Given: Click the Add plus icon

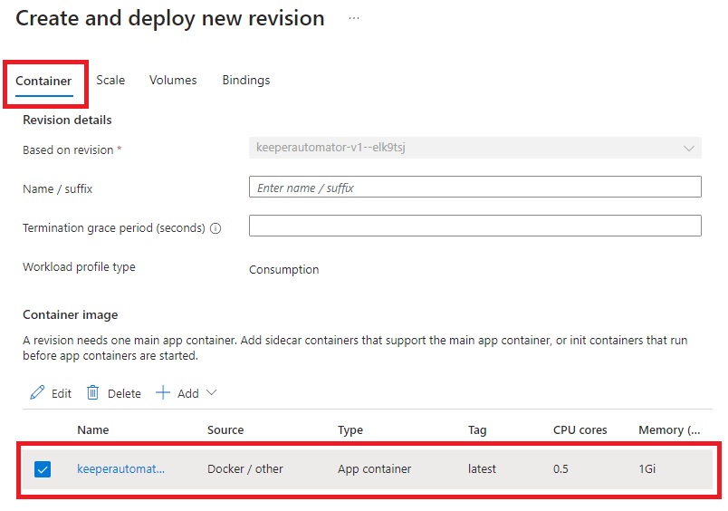Looking at the screenshot, I should click(163, 393).
